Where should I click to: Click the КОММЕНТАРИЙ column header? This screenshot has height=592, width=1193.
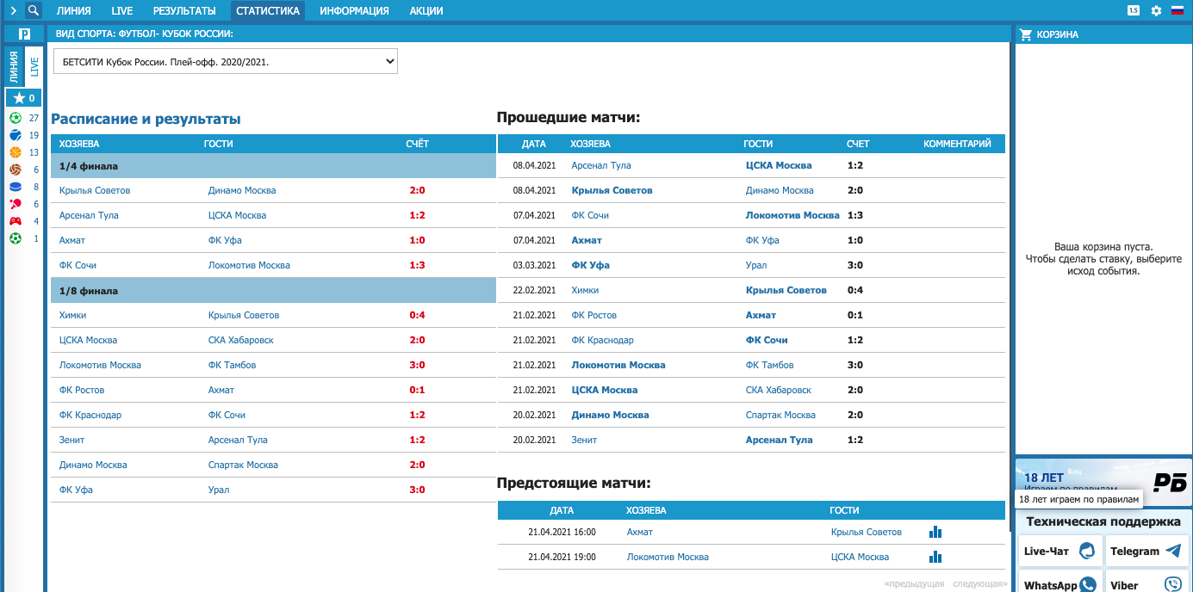(x=957, y=144)
